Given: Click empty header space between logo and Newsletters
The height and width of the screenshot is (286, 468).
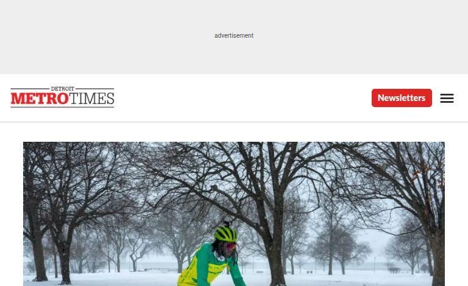Looking at the screenshot, I should click(242, 98).
